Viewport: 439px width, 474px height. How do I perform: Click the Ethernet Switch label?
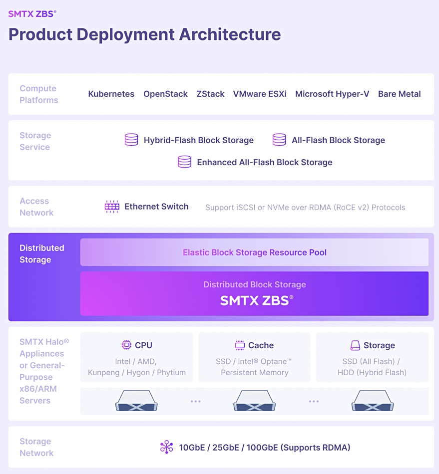(156, 207)
